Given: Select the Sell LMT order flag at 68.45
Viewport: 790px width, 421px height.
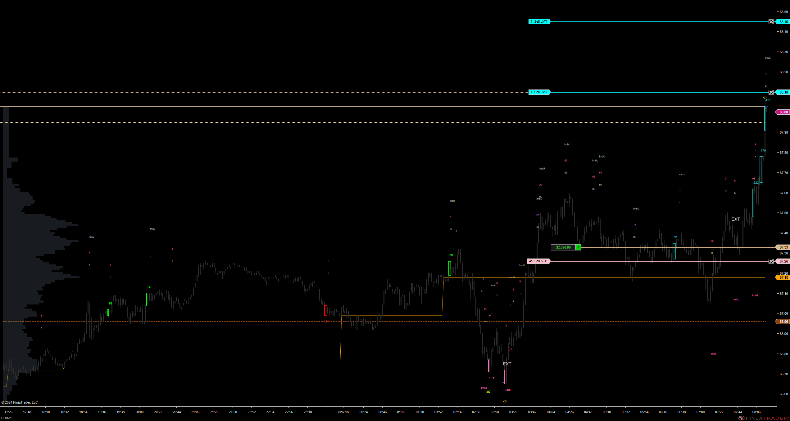Looking at the screenshot, I should click(x=539, y=22).
